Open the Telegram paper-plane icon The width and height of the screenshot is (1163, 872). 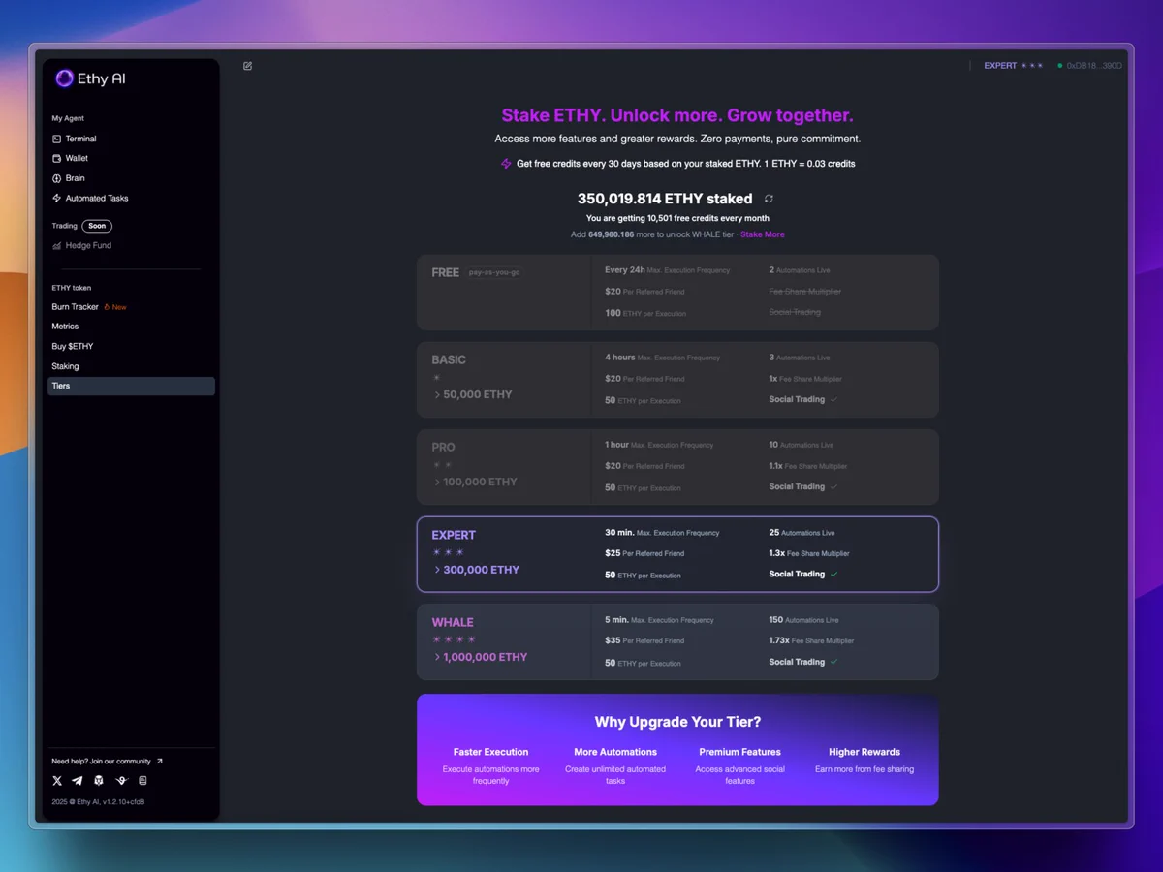(x=78, y=781)
